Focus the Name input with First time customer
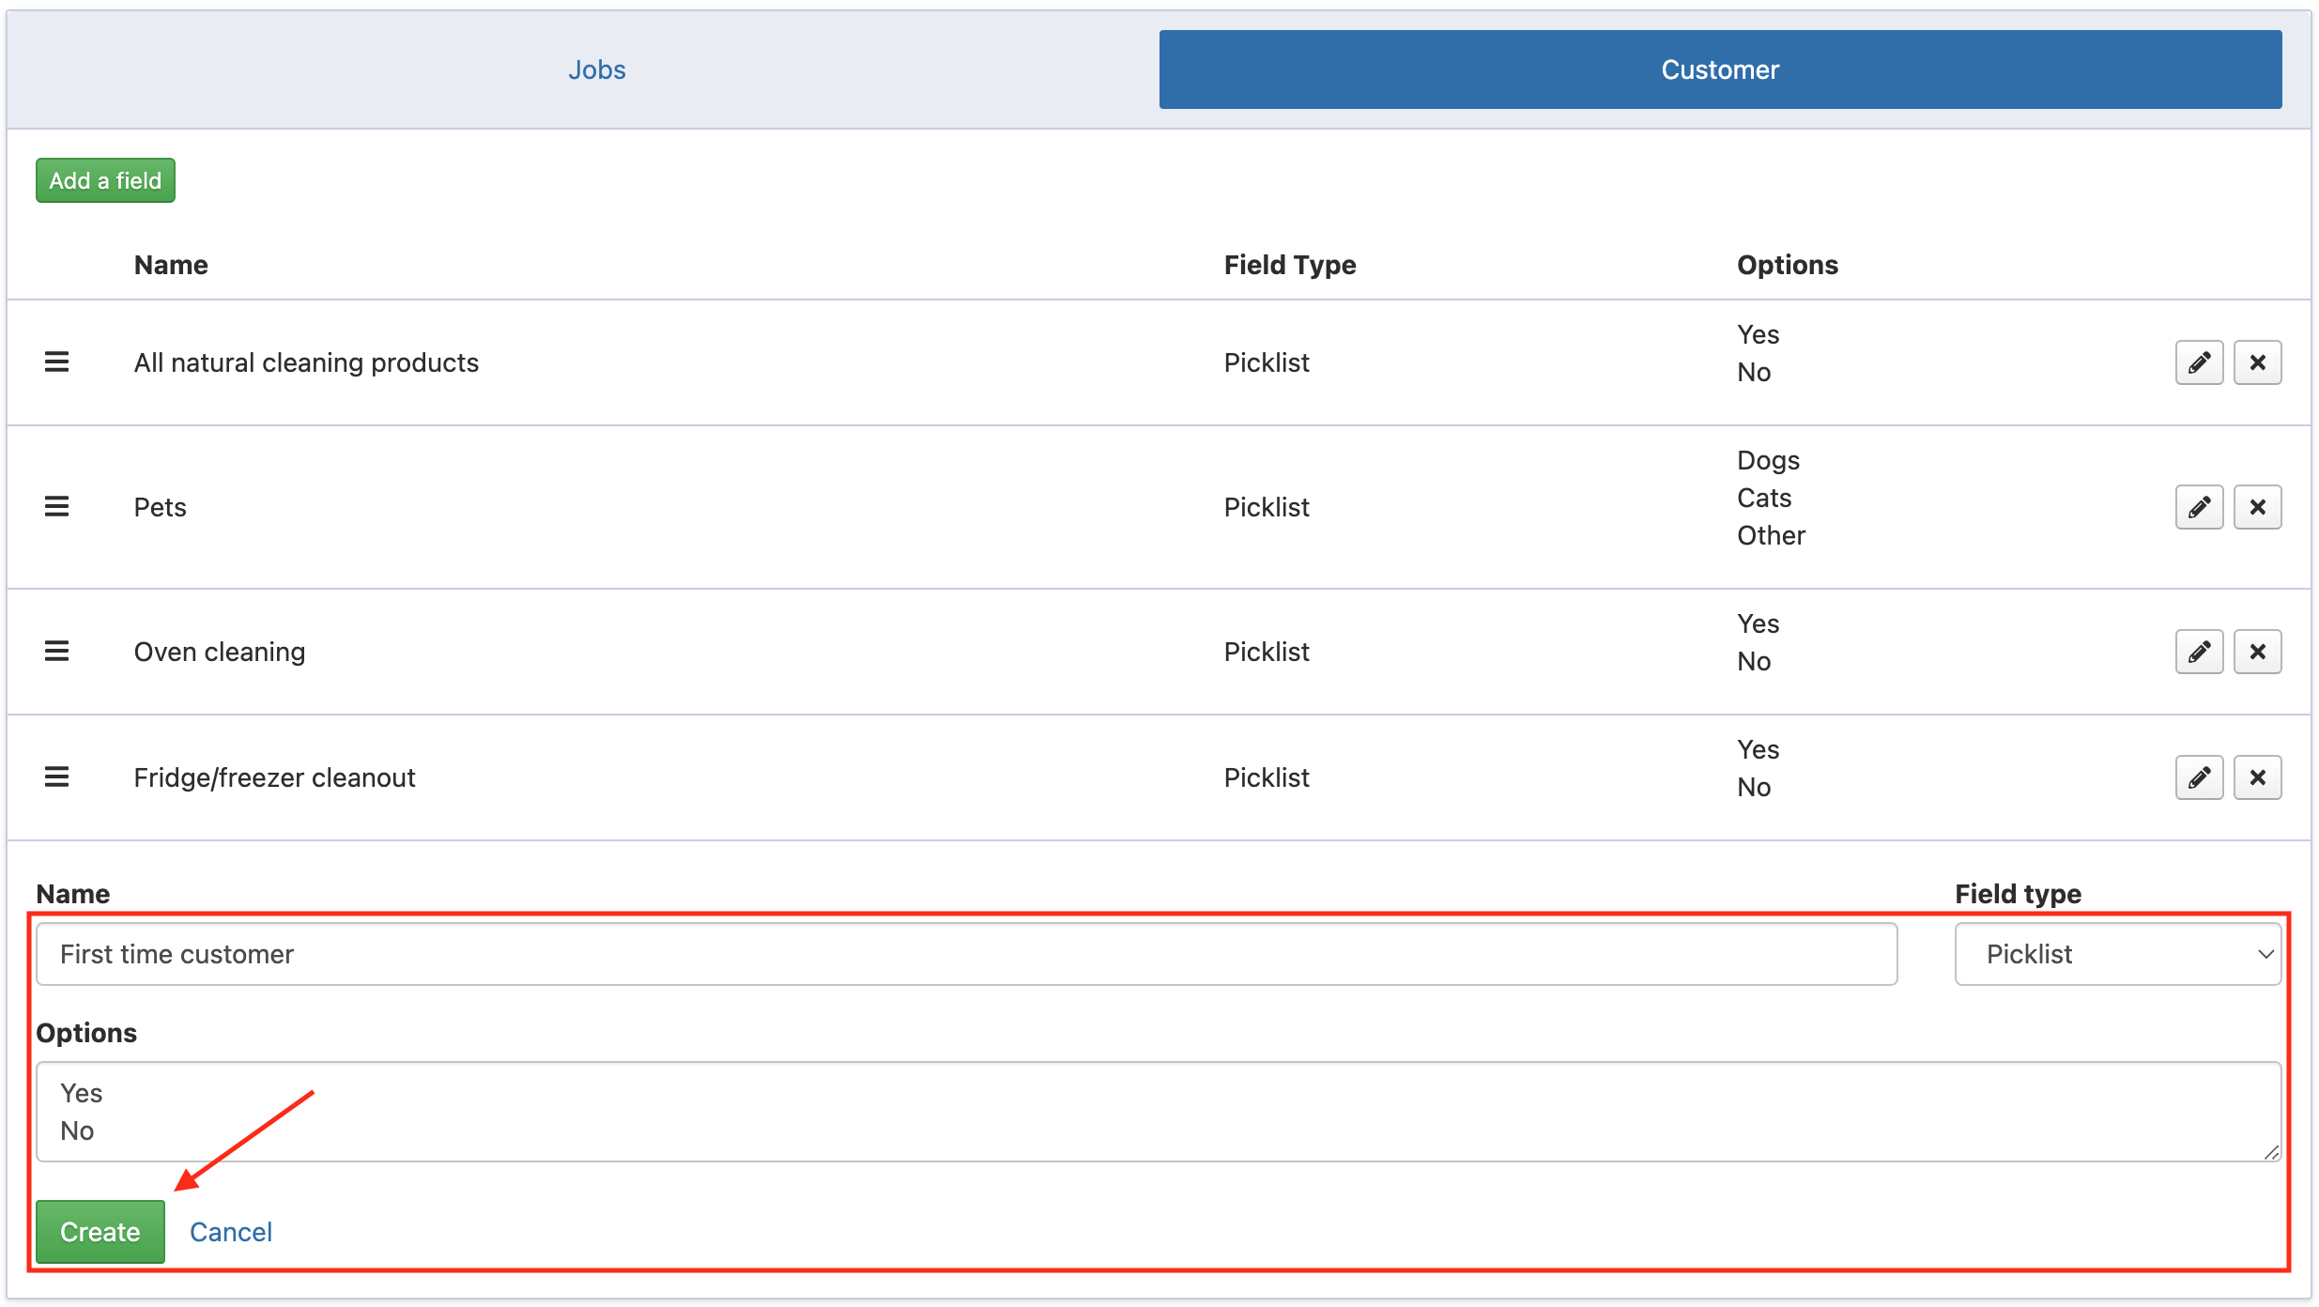Viewport: 2319px width, 1307px height. point(966,954)
